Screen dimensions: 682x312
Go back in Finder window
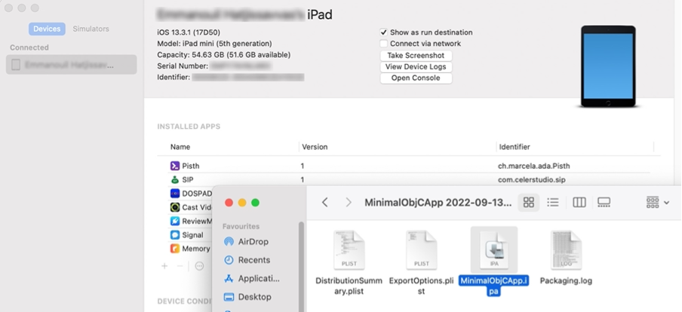pos(325,203)
